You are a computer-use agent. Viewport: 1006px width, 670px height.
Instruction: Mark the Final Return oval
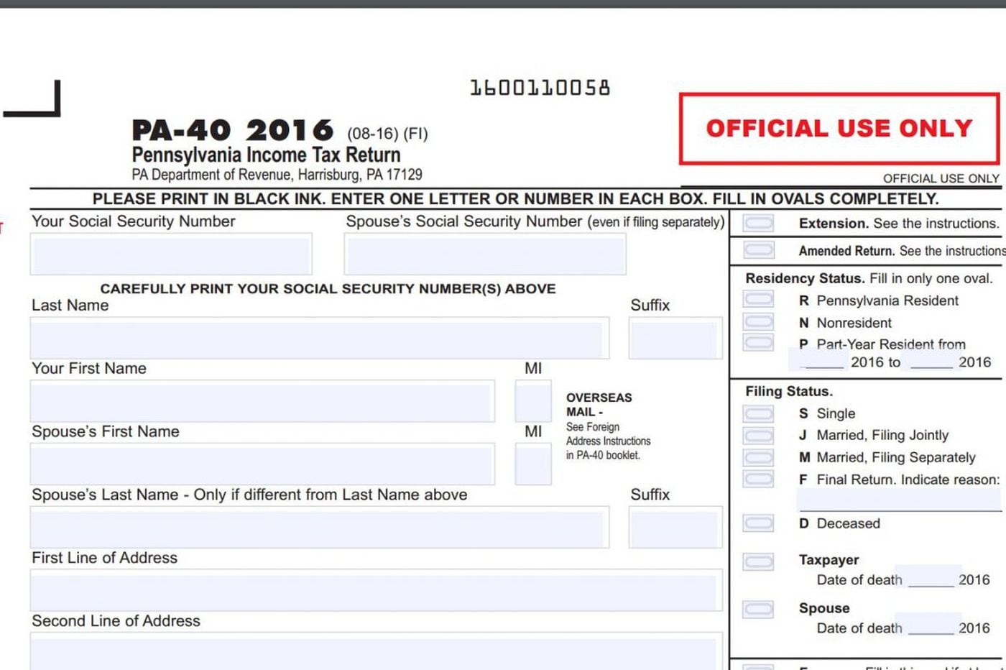point(758,479)
